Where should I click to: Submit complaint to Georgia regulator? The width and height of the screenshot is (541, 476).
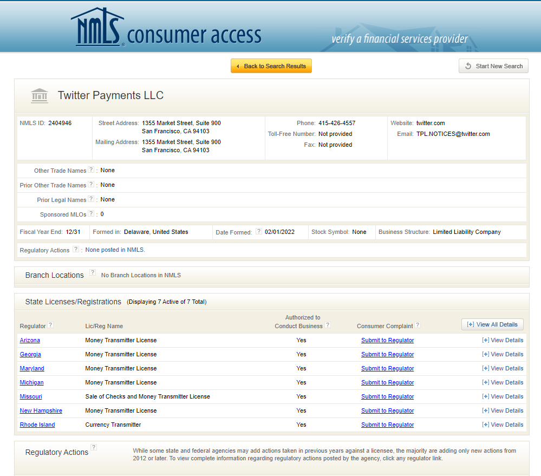click(x=387, y=354)
